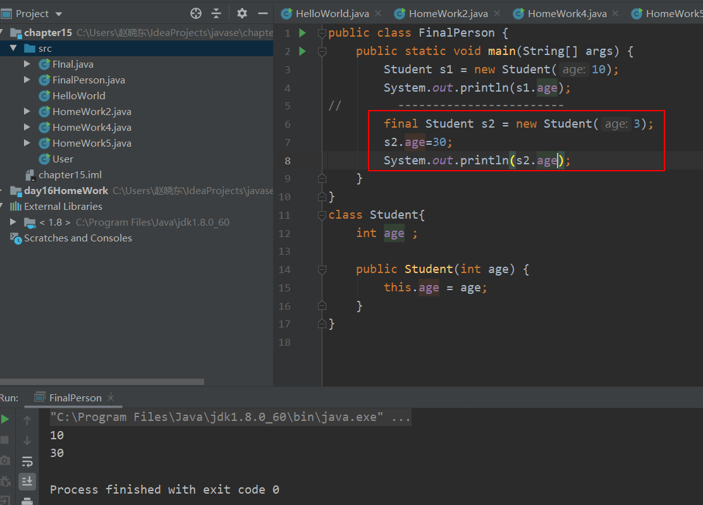
Task: Collapse the method body at line 9
Action: click(x=322, y=178)
